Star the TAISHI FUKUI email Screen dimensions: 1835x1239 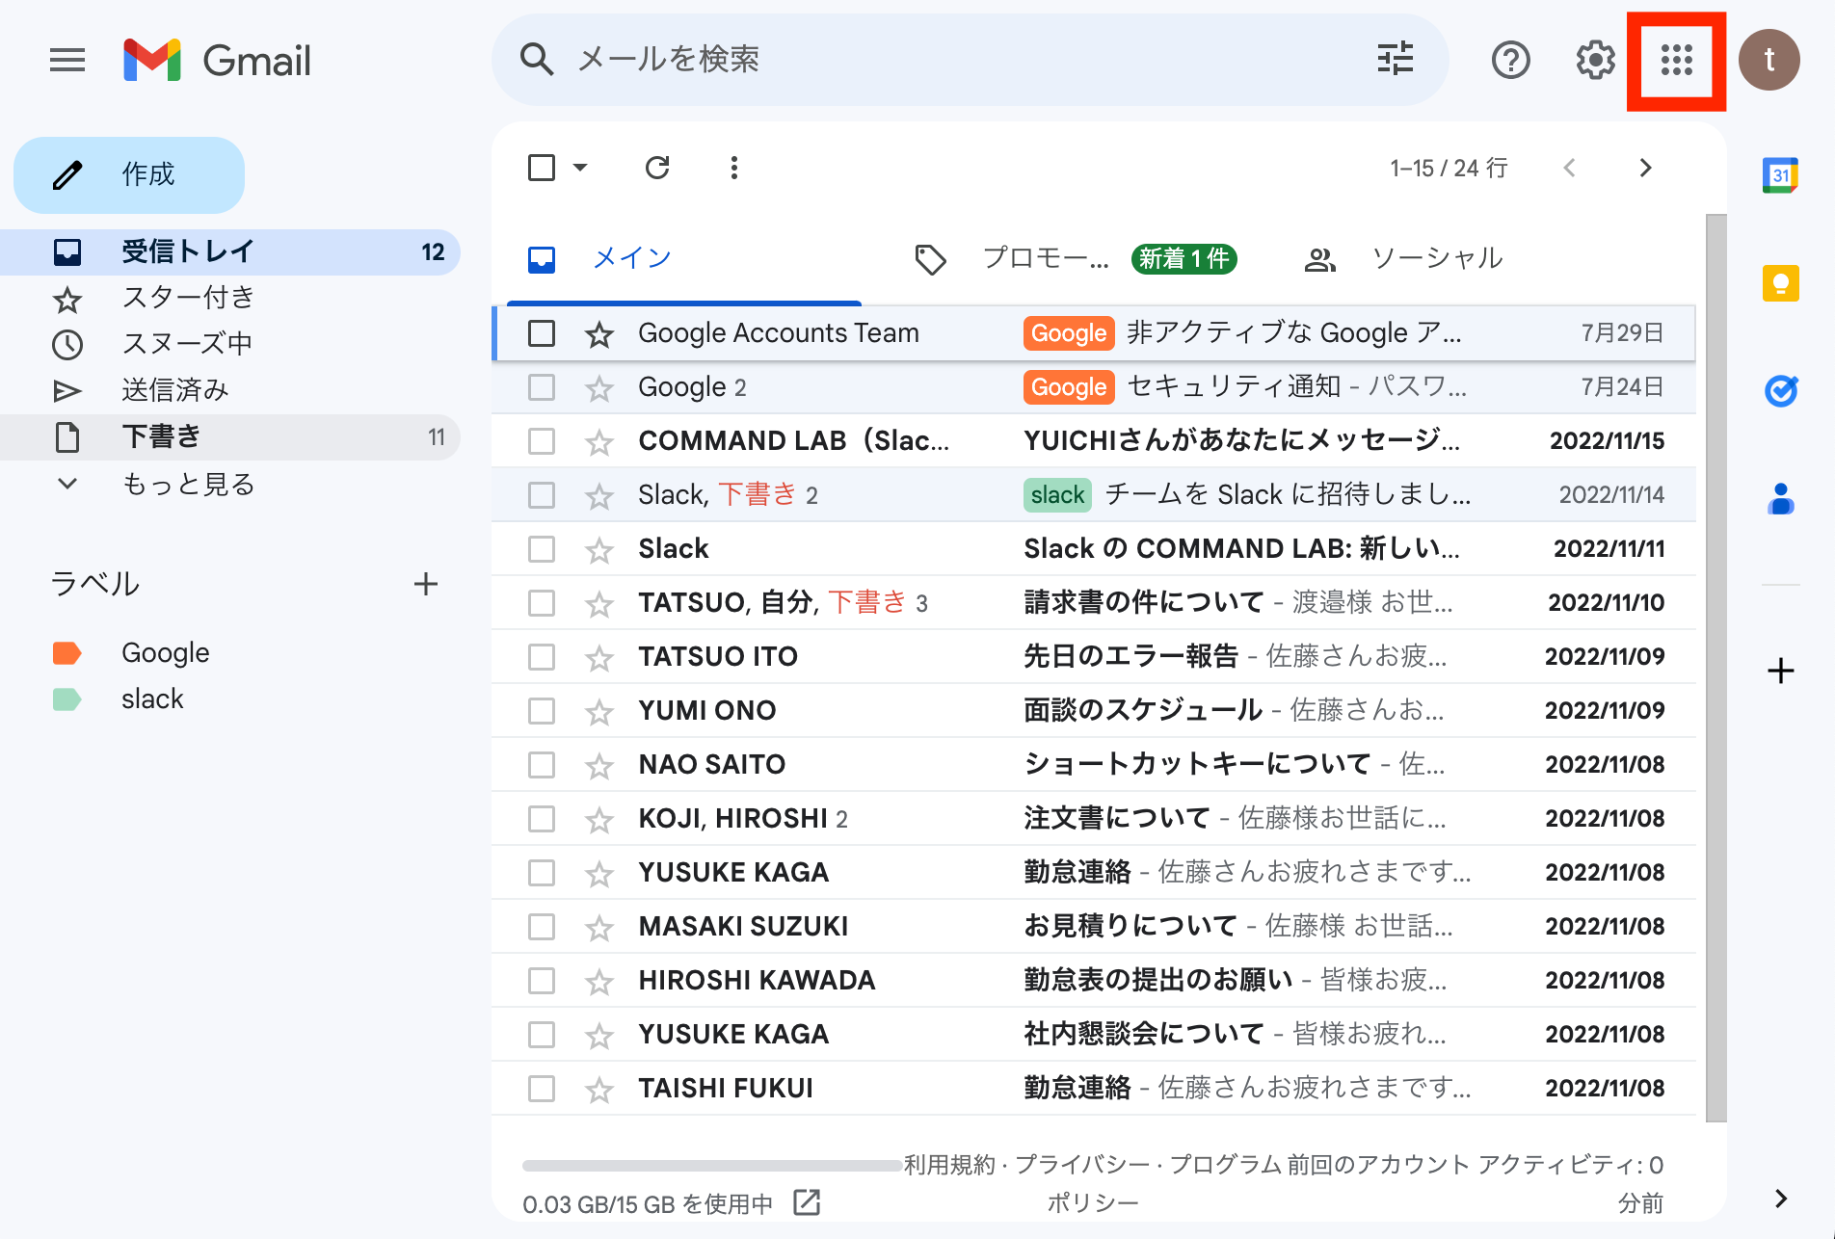click(x=599, y=1090)
